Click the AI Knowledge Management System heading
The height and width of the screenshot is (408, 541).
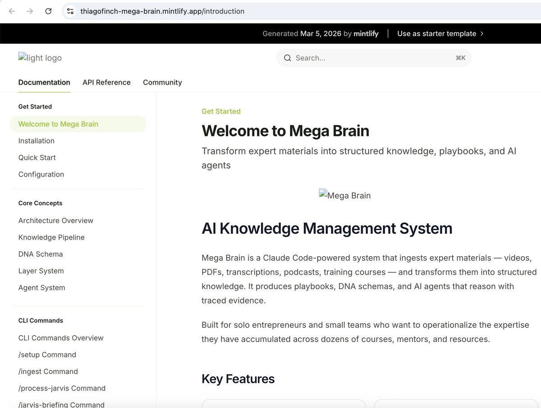click(327, 228)
